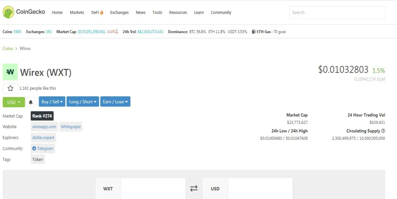This screenshot has height=199, width=397.
Task: Click the ETH Gas 70 gwei text
Action: (x=271, y=32)
